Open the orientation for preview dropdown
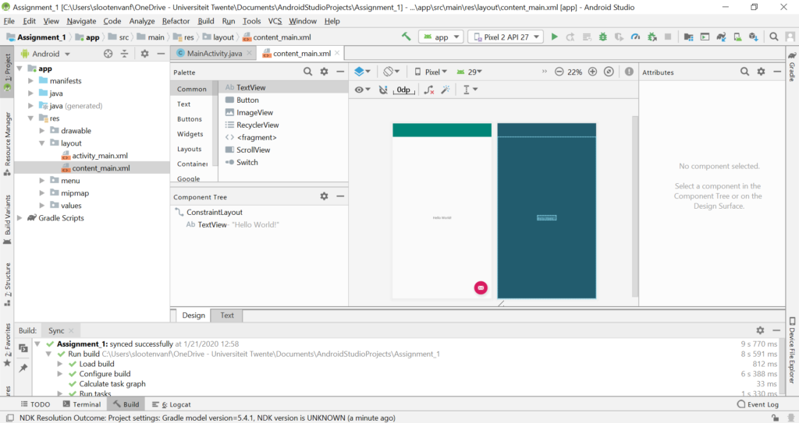Image resolution: width=799 pixels, height=423 pixels. click(392, 72)
